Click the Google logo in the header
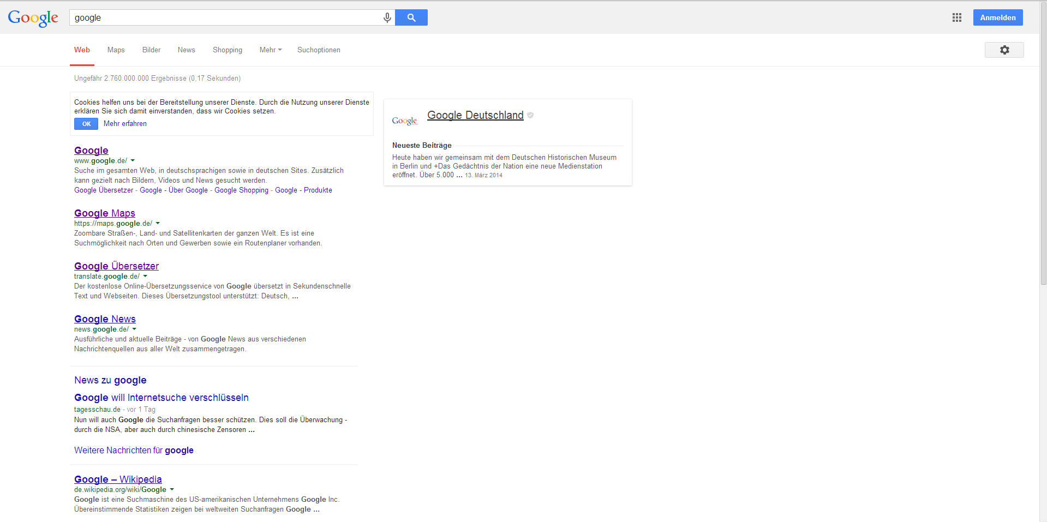This screenshot has height=522, width=1047. coord(33,18)
